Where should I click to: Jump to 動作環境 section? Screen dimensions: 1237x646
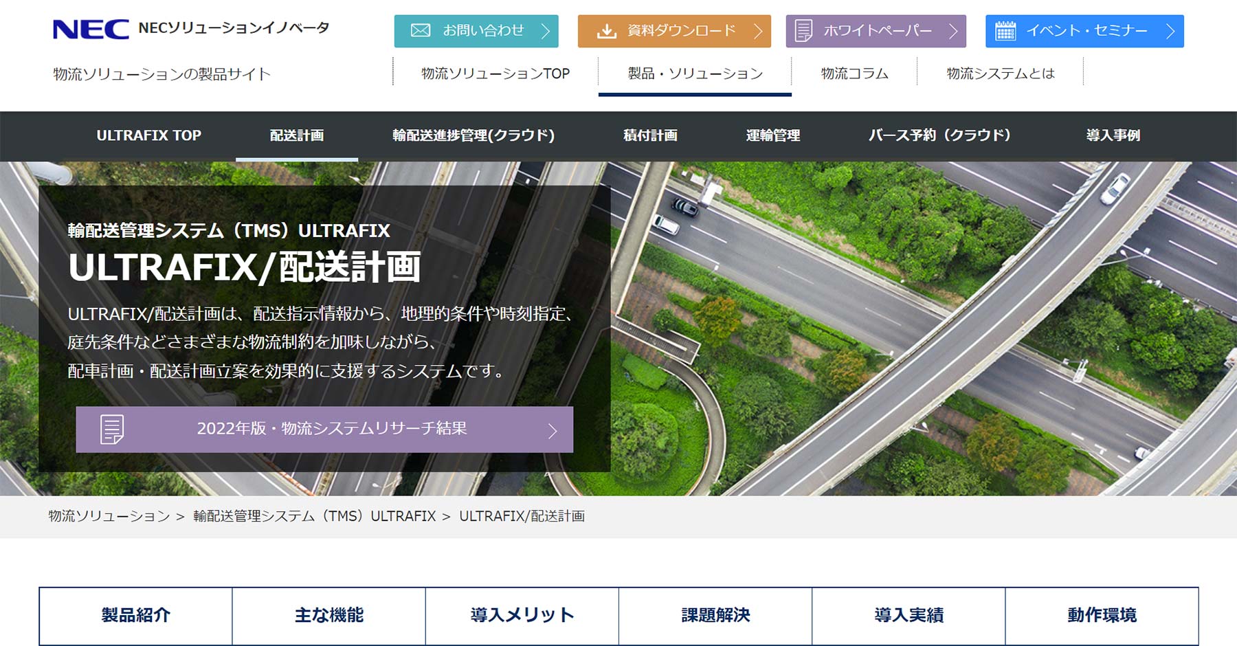coord(1102,616)
